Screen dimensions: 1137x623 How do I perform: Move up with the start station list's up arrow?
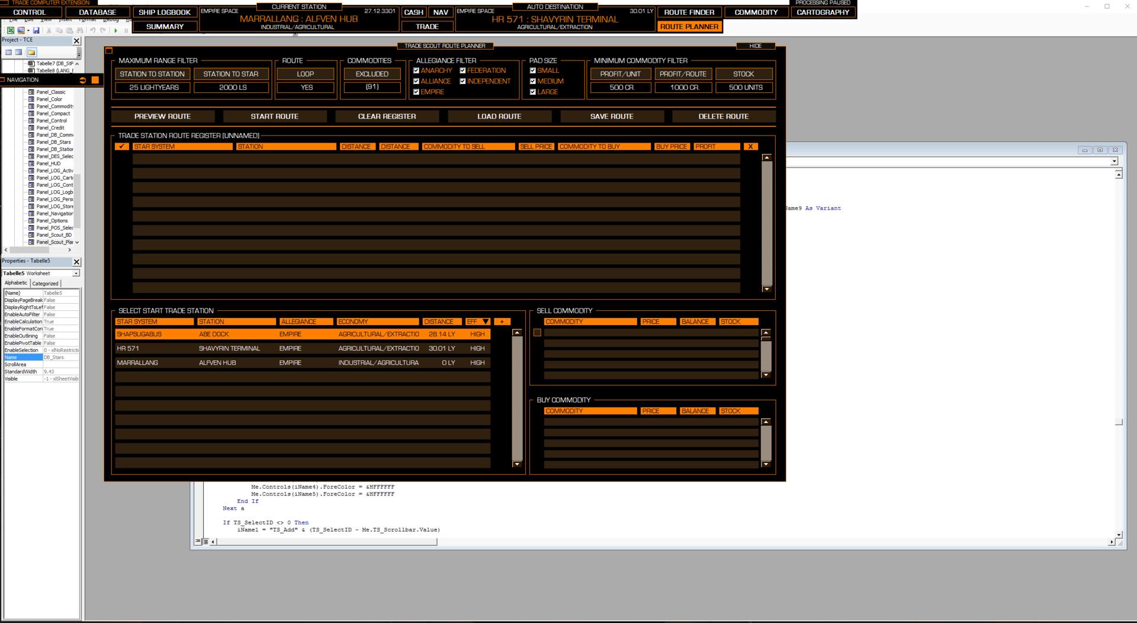(x=517, y=333)
